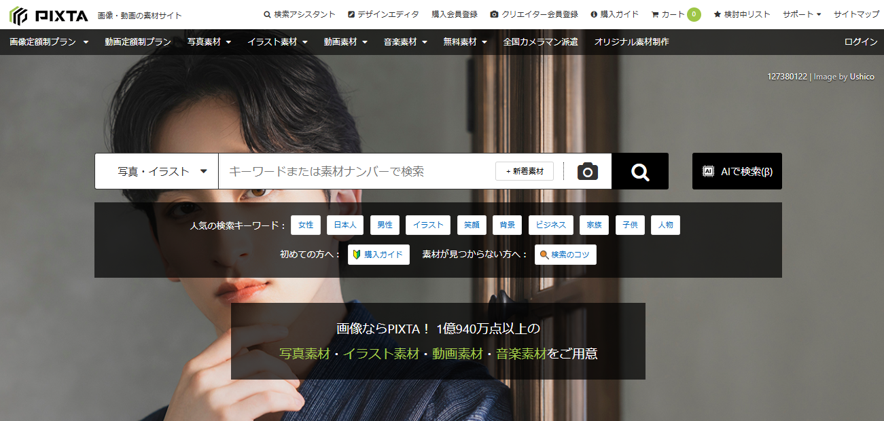Click the 購入ガイド beginner button
This screenshot has height=421, width=884.
tap(378, 255)
